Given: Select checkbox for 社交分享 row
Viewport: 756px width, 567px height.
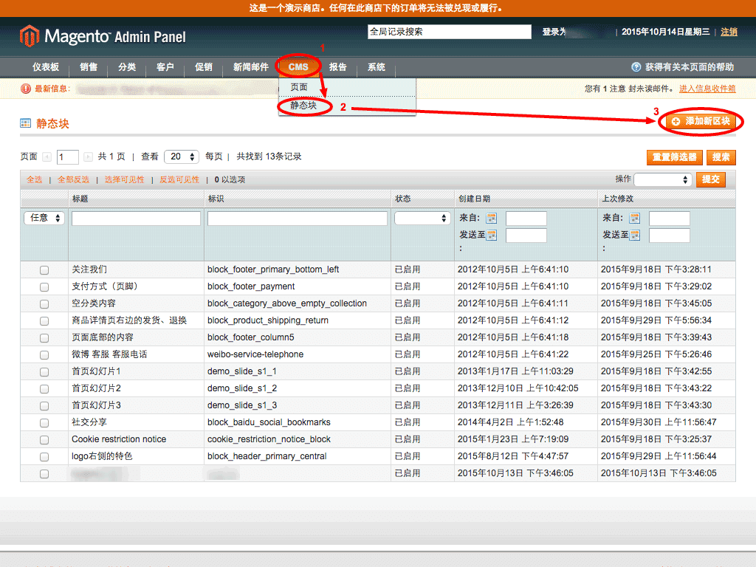Looking at the screenshot, I should tap(44, 423).
